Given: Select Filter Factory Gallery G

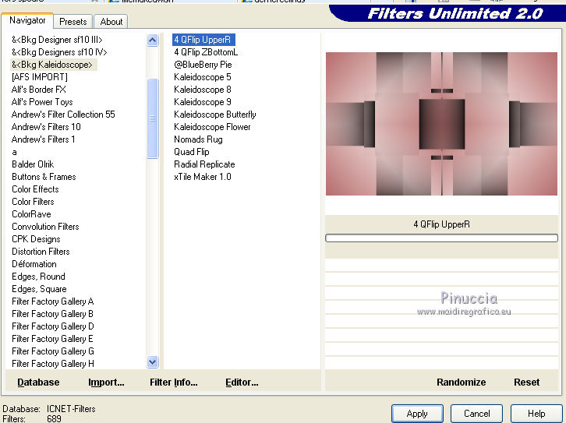Looking at the screenshot, I should point(53,351).
